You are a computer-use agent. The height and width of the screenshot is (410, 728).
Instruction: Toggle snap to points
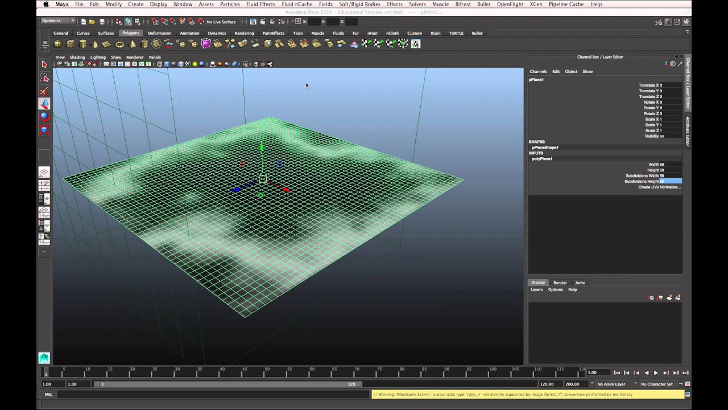pos(173,22)
